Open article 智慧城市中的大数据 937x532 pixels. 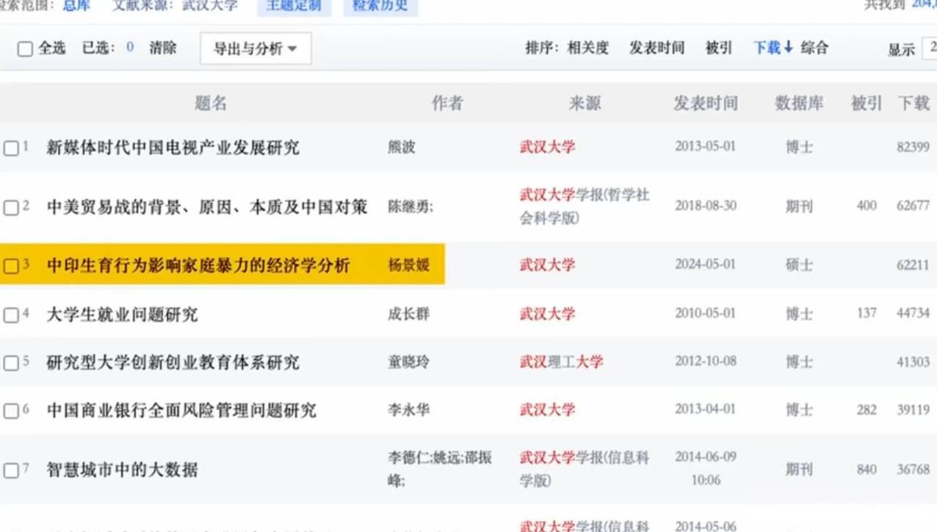tap(123, 470)
